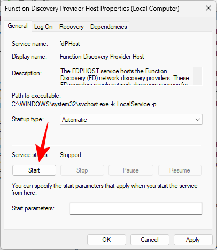Open the Log On tab
This screenshot has height=250, width=217.
point(43,27)
